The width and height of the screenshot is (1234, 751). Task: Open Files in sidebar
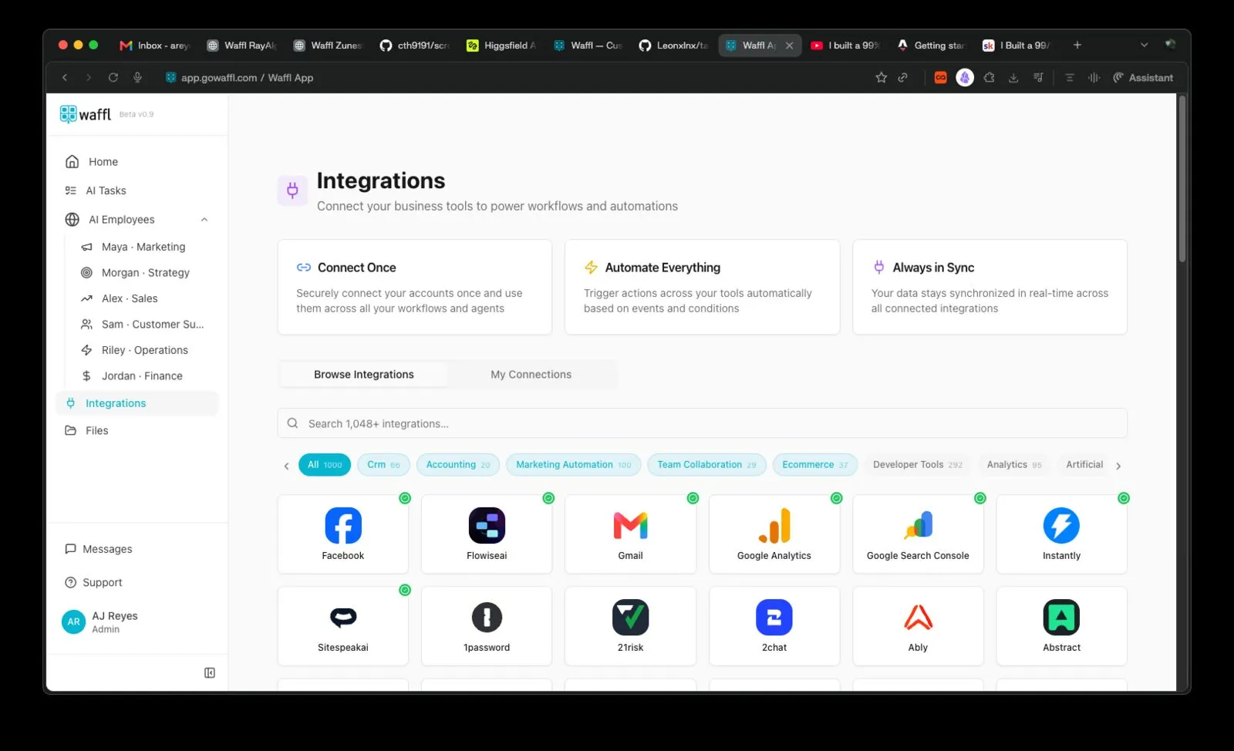pyautogui.click(x=137, y=430)
